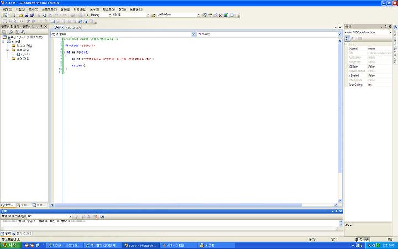The height and width of the screenshot is (249, 398).
Task: Toggle Word Wrap icon in output toolbar
Action: click(102, 216)
